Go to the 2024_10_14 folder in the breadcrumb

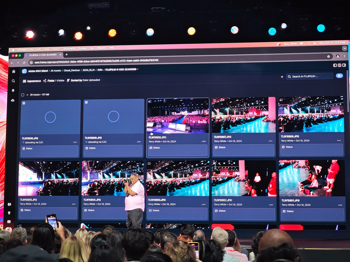(x=89, y=70)
